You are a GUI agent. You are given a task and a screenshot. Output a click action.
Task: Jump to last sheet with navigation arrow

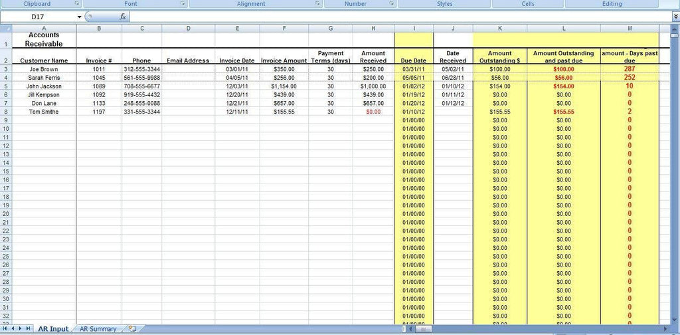click(x=29, y=329)
